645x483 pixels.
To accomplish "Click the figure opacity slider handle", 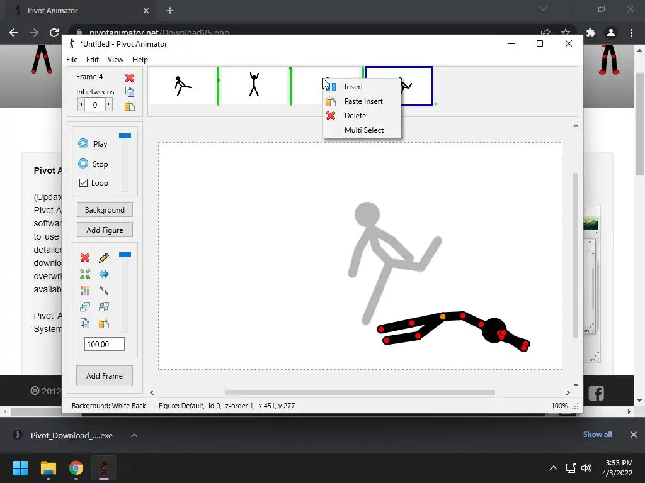I will 125,255.
